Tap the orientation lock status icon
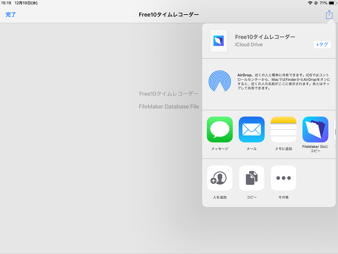This screenshot has width=338, height=254. point(316,3)
